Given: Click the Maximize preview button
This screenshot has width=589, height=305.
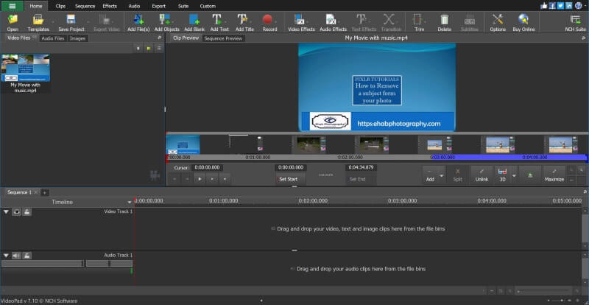Looking at the screenshot, I should pyautogui.click(x=554, y=175).
